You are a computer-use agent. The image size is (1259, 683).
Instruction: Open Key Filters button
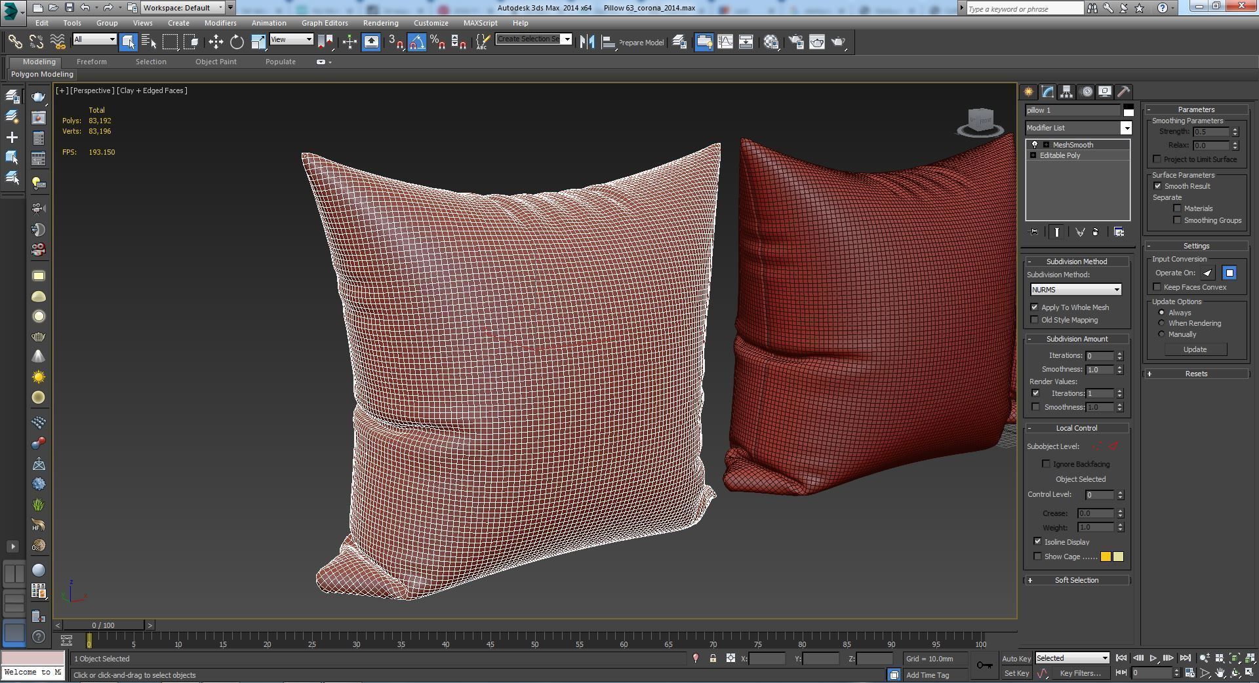coord(1080,673)
